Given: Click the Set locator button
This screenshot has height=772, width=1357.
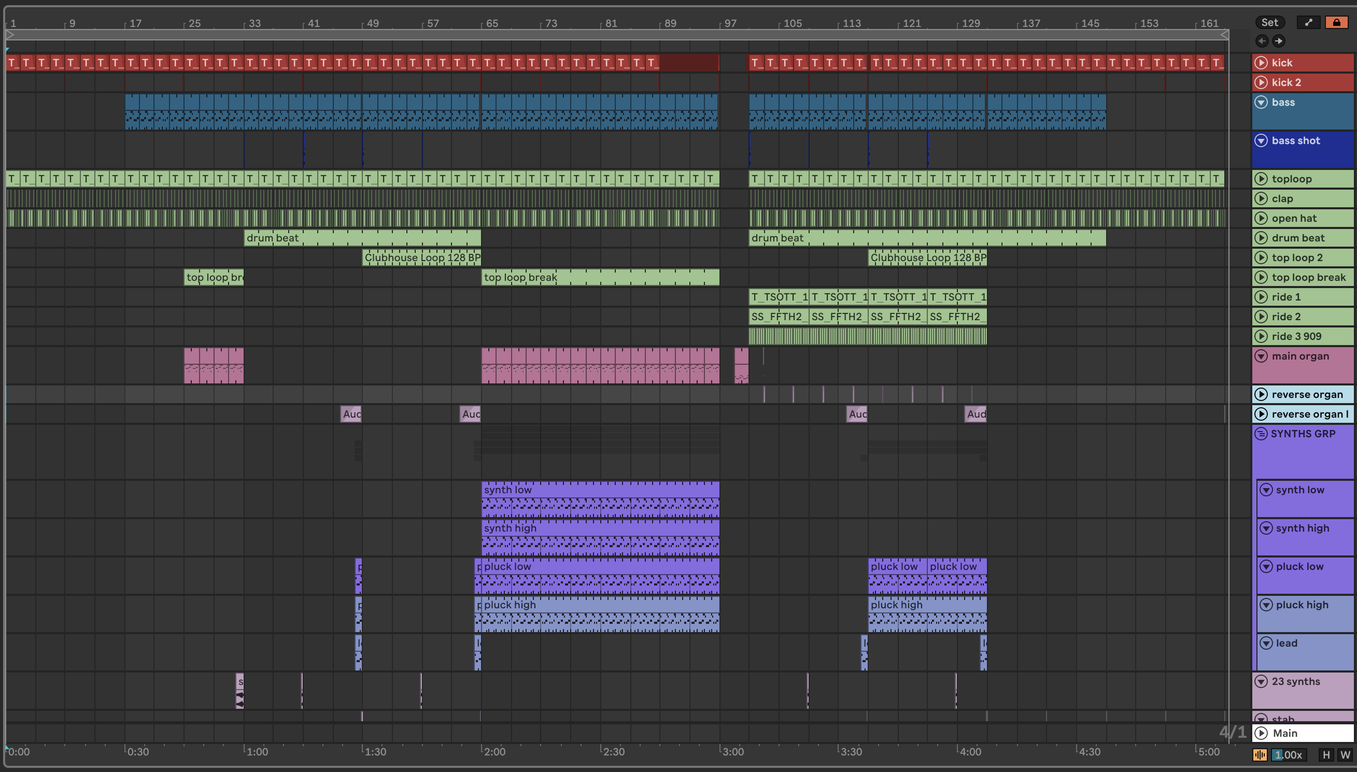Looking at the screenshot, I should [x=1269, y=22].
